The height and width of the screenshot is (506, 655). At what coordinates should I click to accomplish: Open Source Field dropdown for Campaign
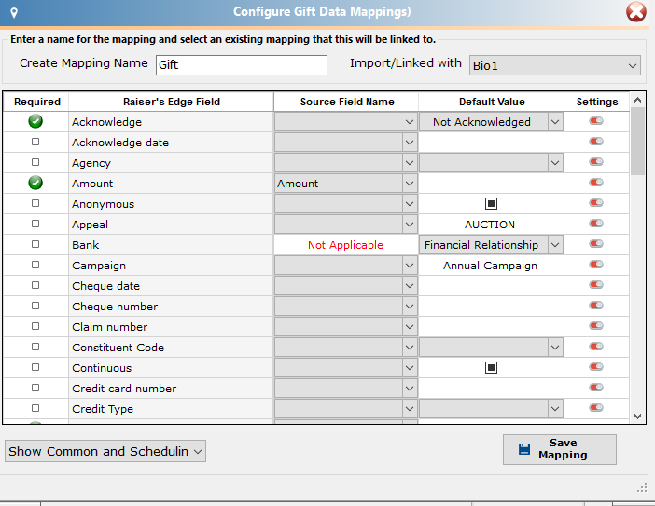346,266
